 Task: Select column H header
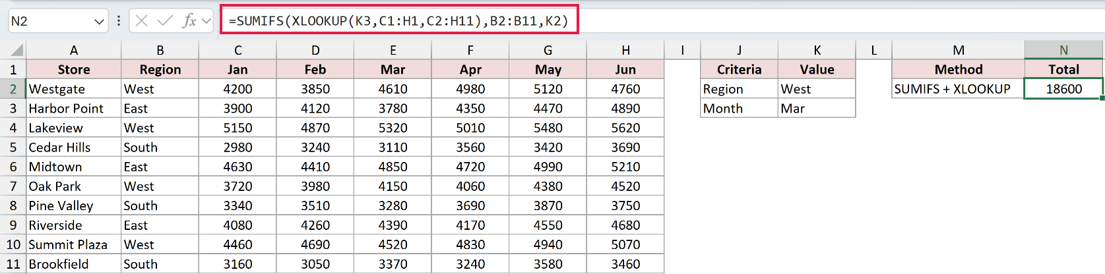point(625,50)
